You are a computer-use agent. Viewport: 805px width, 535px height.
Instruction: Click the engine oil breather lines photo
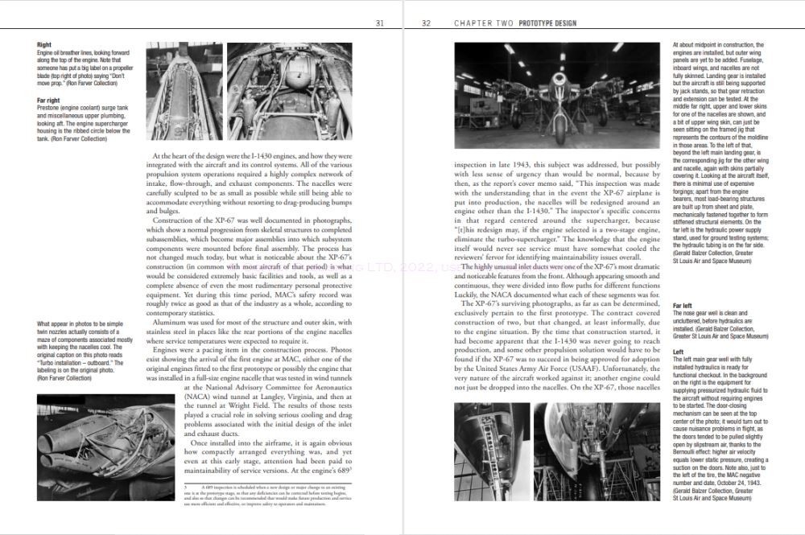[x=184, y=91]
